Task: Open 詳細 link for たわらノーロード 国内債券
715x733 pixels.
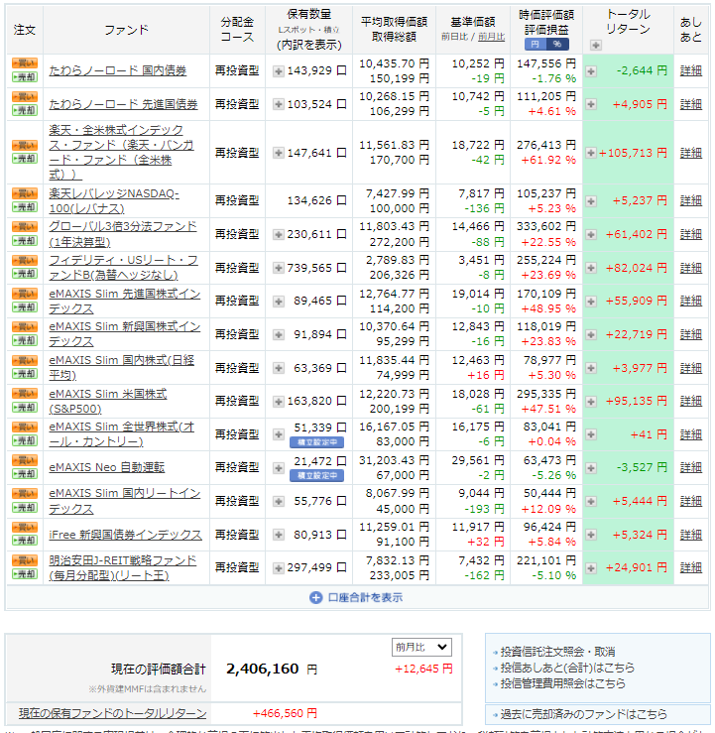Action: (690, 70)
